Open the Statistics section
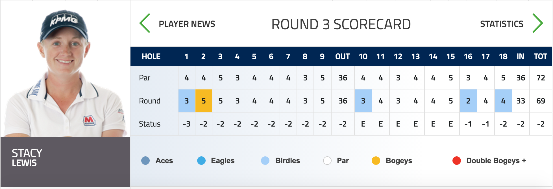Image resolution: width=553 pixels, height=189 pixels. (x=502, y=24)
